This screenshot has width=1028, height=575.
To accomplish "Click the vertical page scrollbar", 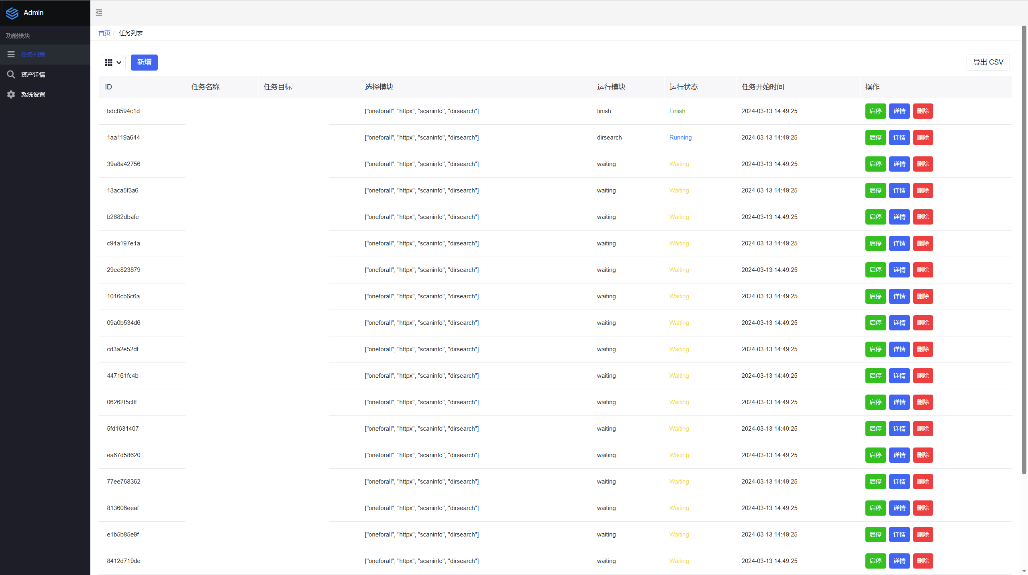I will point(1024,249).
